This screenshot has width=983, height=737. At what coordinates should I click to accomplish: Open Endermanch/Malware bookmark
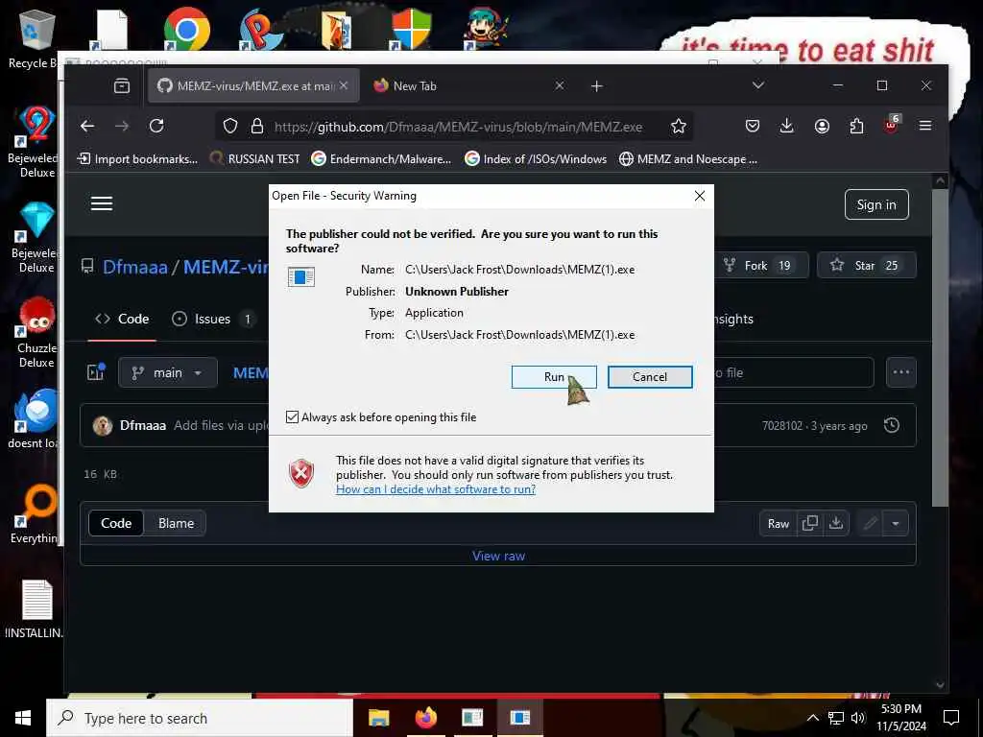381,159
